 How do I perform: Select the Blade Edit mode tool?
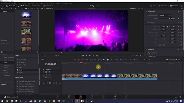[x=87, y=60]
